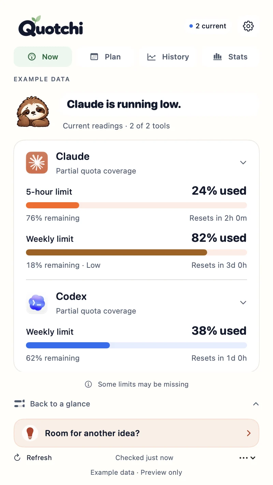
Task: Expand the Claude card chevron
Action: click(243, 163)
